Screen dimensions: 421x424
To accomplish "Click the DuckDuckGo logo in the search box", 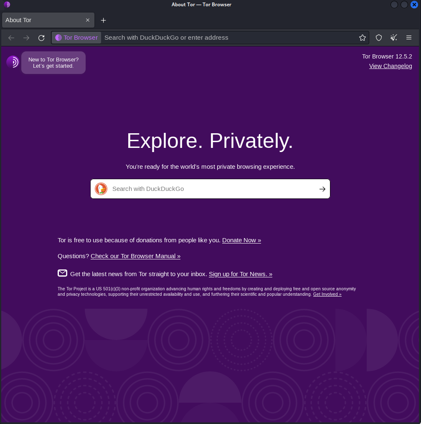I will pos(101,189).
